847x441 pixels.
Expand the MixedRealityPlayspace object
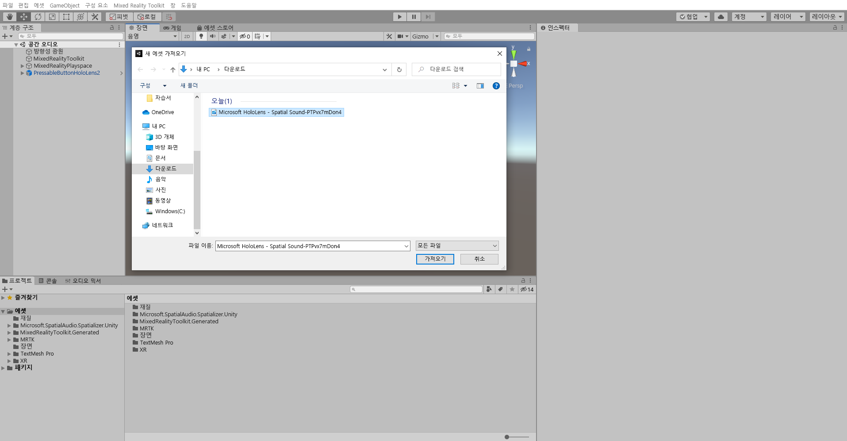pyautogui.click(x=23, y=66)
